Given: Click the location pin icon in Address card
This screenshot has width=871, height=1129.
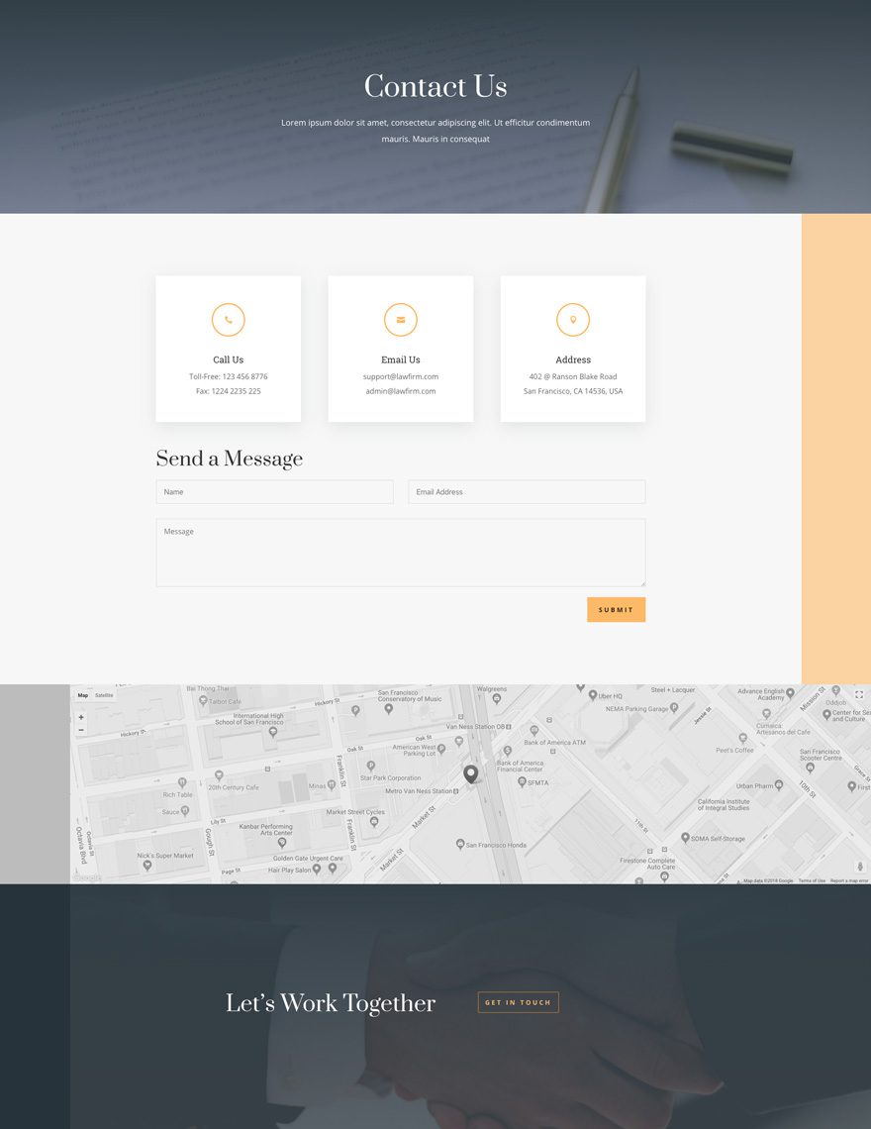Looking at the screenshot, I should [x=572, y=319].
